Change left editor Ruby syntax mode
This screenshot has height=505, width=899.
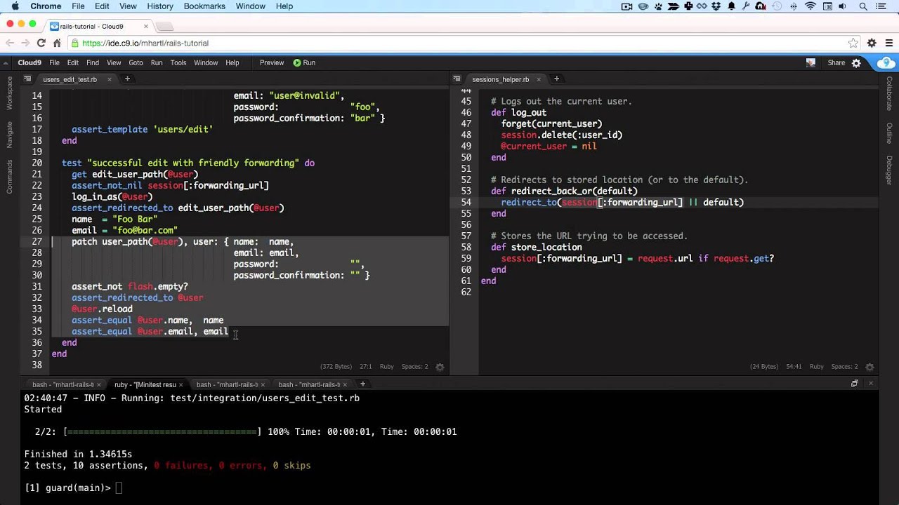click(386, 367)
